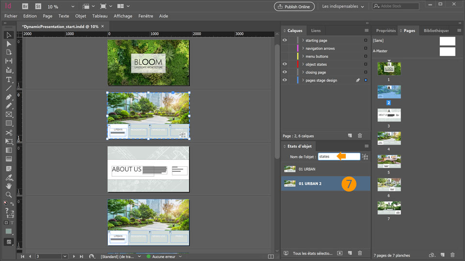Select the Gradient Swatch tool

click(9, 150)
